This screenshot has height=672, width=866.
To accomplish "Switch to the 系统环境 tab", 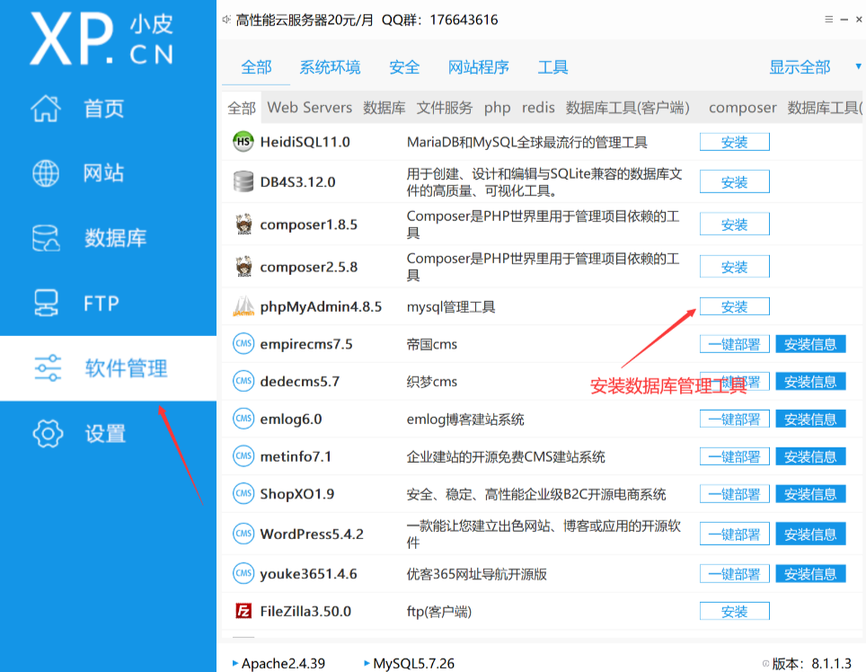I will [330, 67].
